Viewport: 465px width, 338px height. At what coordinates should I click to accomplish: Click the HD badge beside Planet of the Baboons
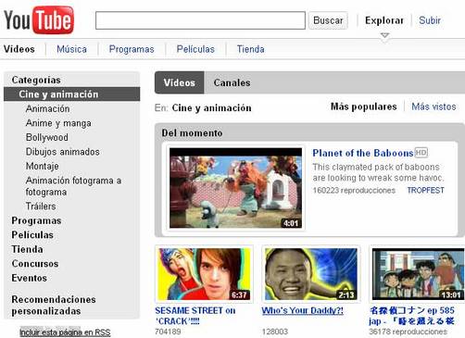coord(421,153)
